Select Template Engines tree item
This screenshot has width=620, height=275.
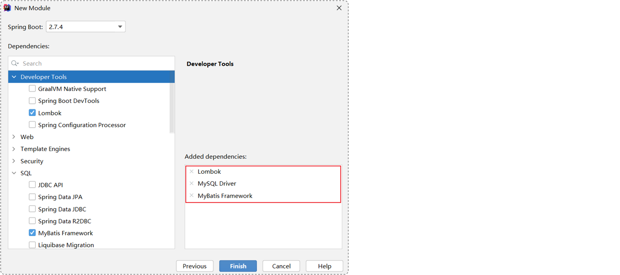pyautogui.click(x=45, y=149)
